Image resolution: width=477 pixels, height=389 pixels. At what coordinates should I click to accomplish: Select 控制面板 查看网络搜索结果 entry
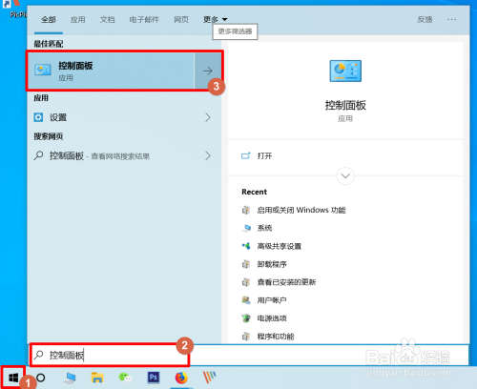coord(124,155)
